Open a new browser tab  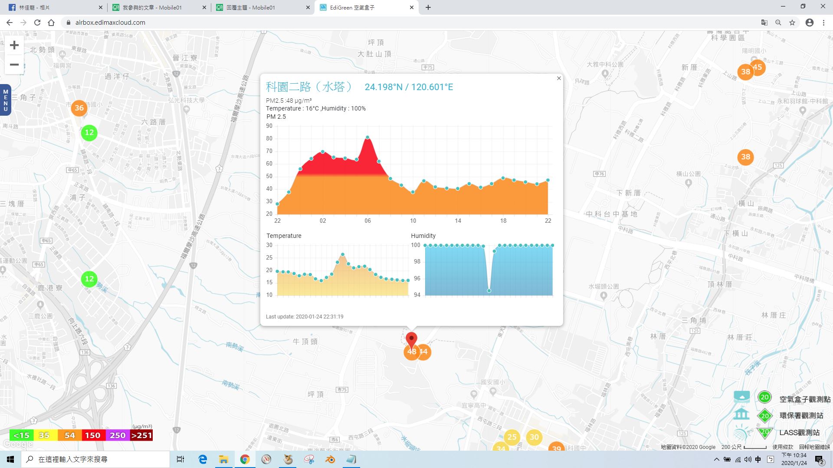428,7
